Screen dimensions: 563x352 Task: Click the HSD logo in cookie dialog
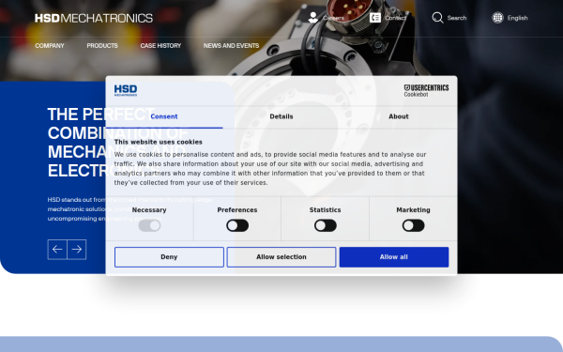(126, 90)
